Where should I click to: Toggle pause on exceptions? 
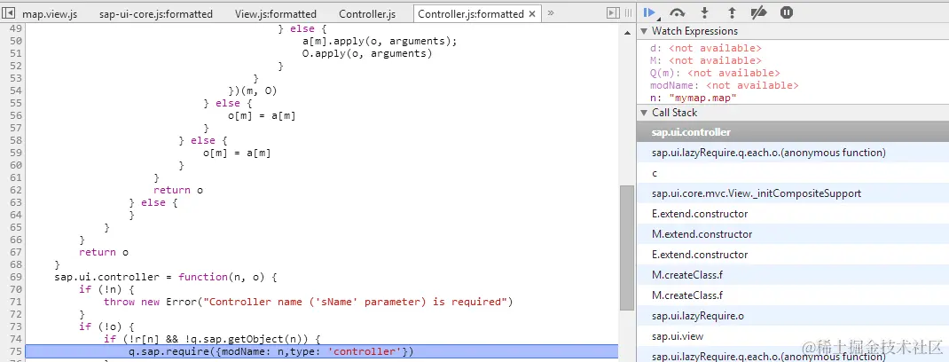click(x=786, y=12)
